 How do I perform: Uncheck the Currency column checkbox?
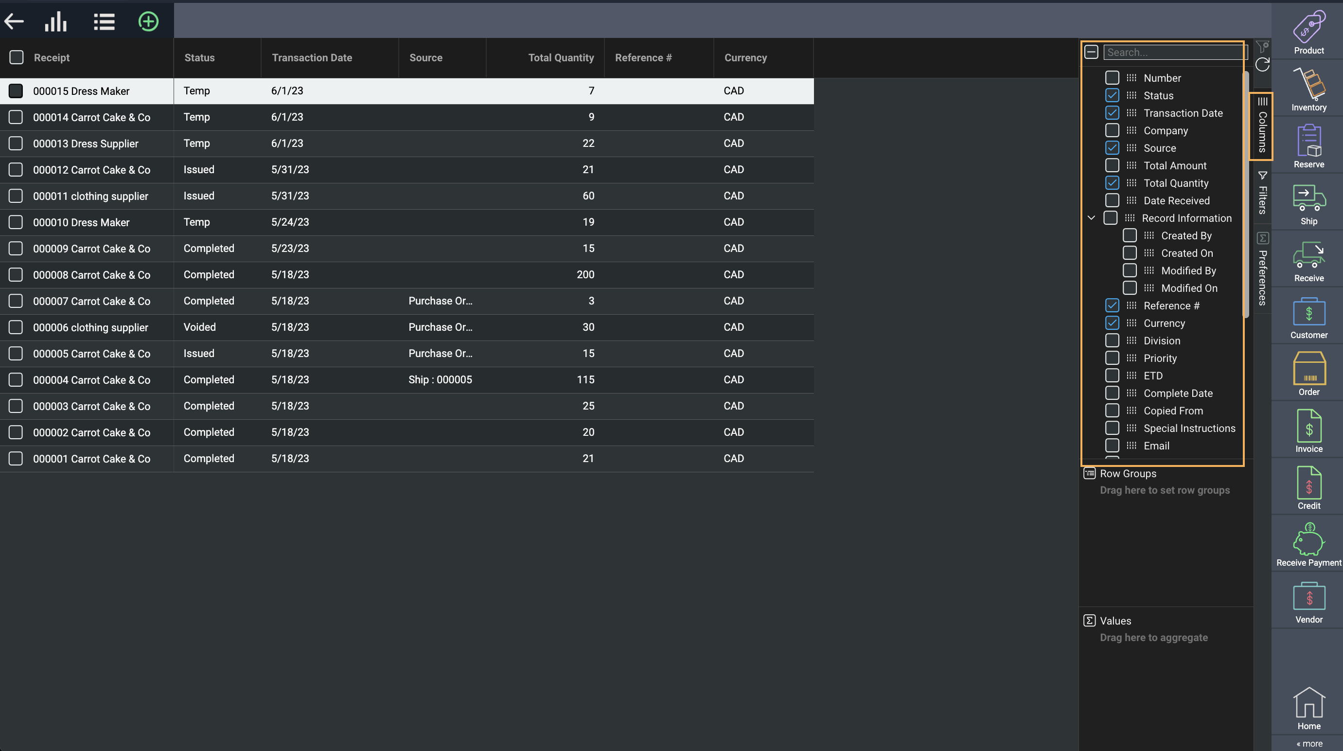1112,323
